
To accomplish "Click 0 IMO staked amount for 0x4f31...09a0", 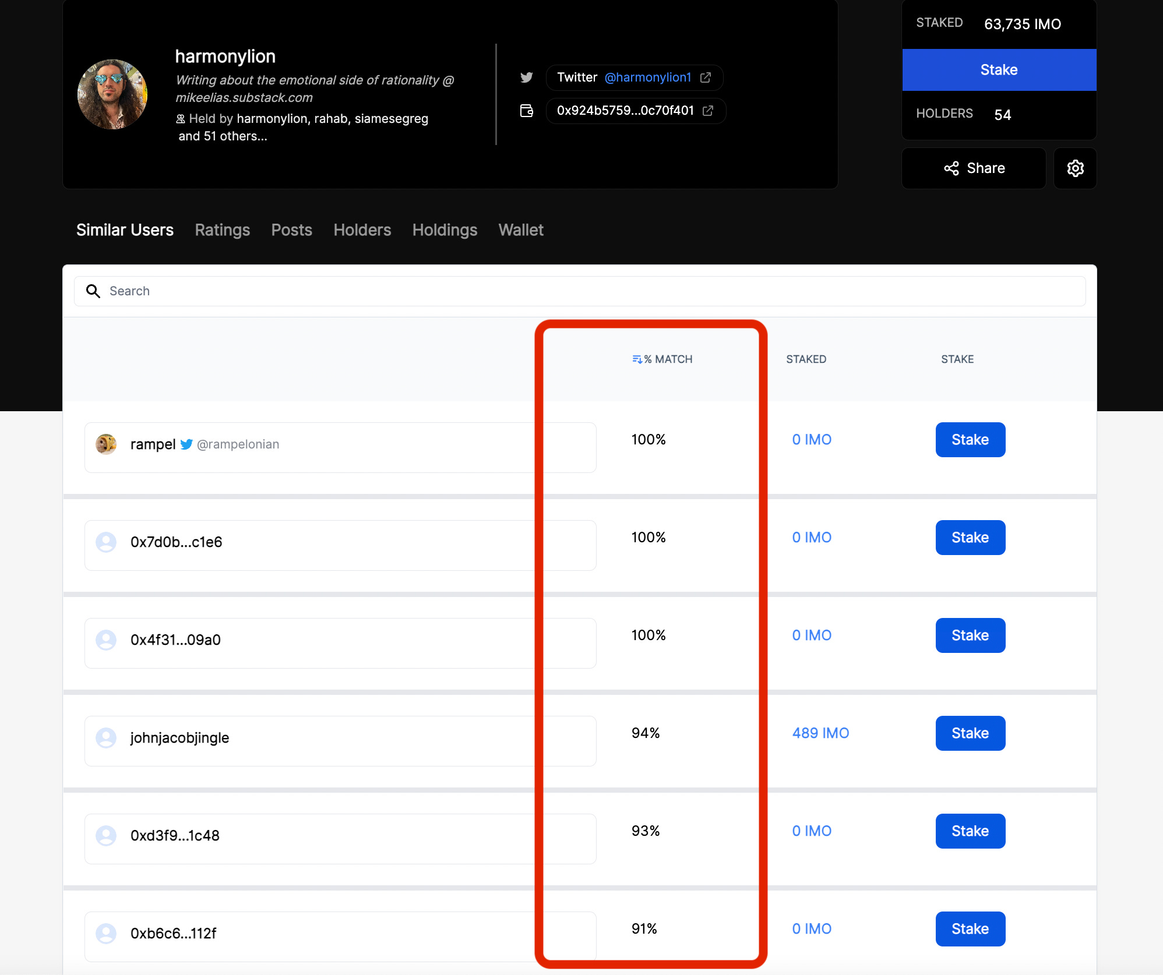I will (812, 635).
